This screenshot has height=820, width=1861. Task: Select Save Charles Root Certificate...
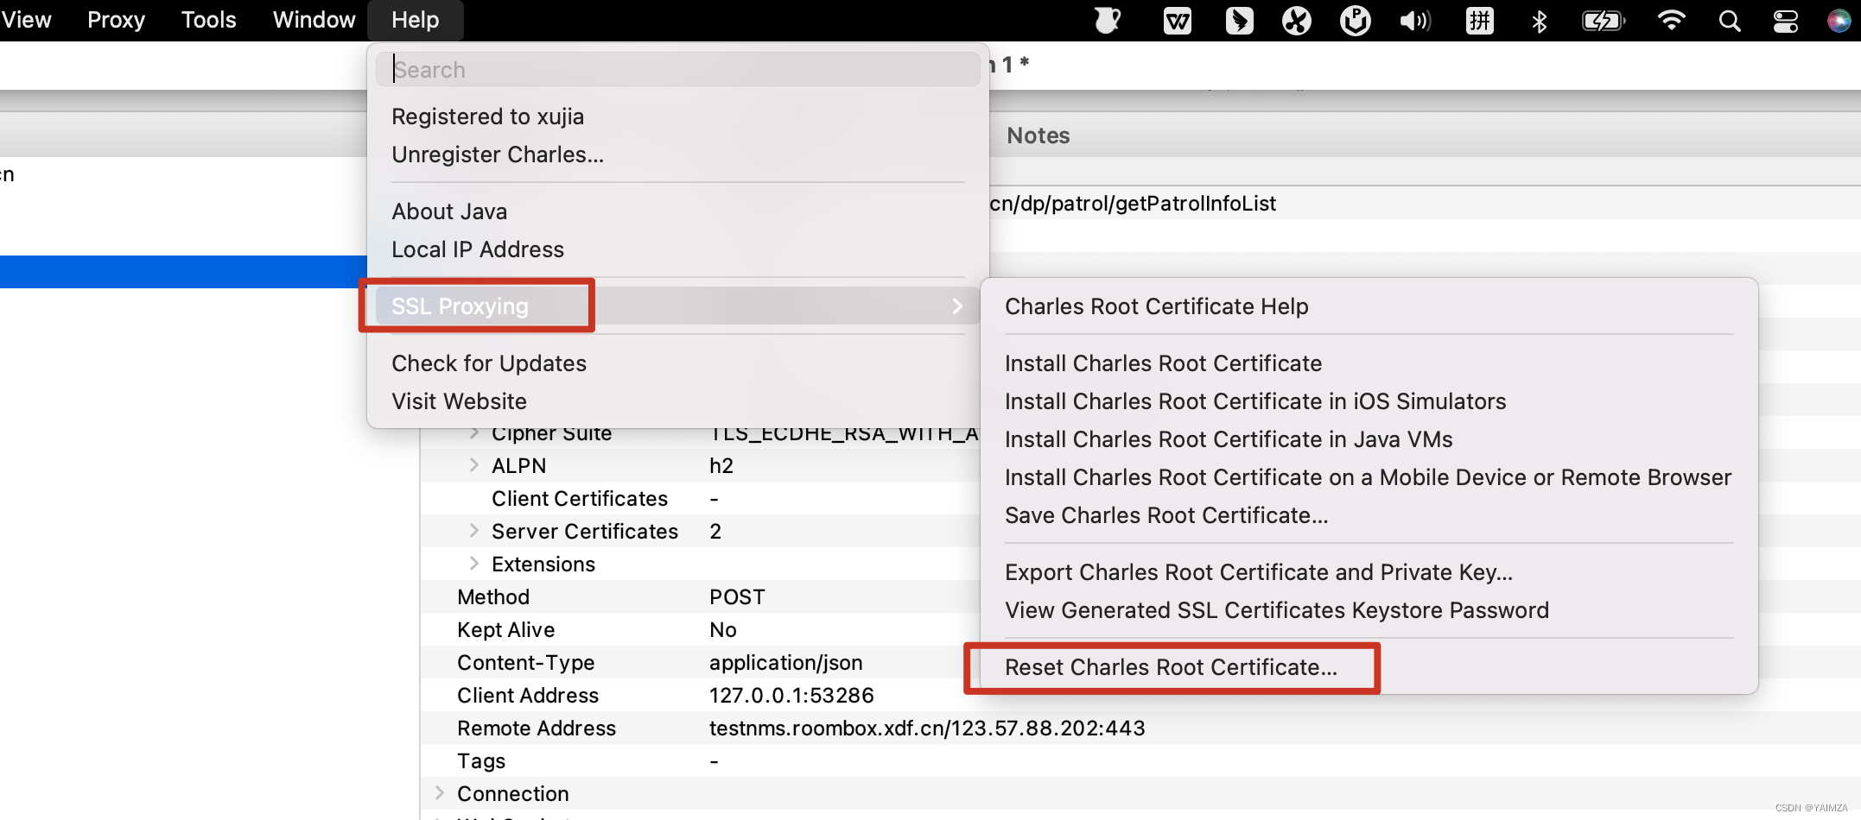point(1166,515)
